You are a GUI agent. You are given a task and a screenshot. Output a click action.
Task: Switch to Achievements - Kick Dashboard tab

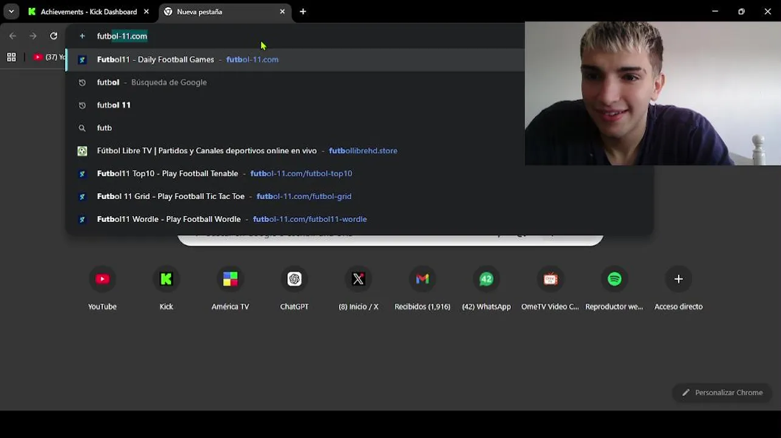(x=89, y=12)
